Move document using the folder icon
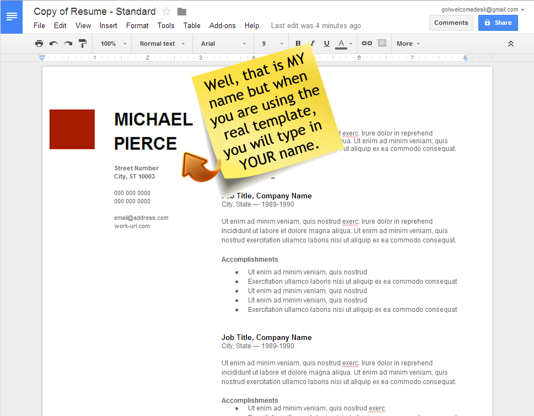The image size is (534, 416). click(182, 12)
